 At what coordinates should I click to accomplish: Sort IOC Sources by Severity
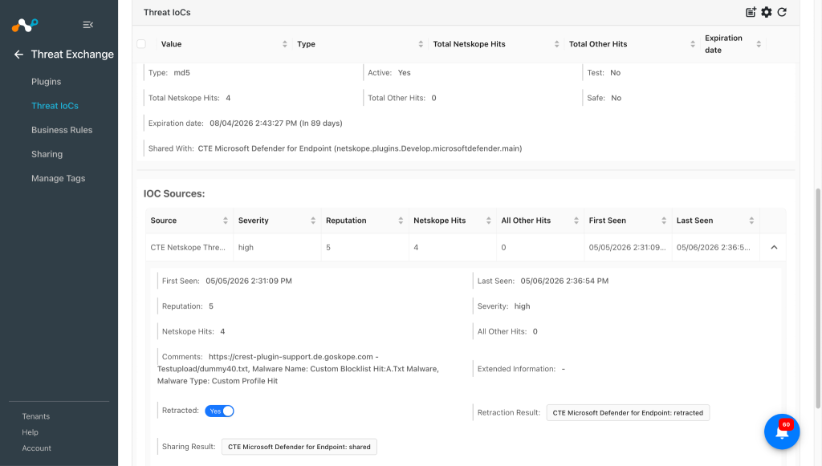click(x=313, y=221)
